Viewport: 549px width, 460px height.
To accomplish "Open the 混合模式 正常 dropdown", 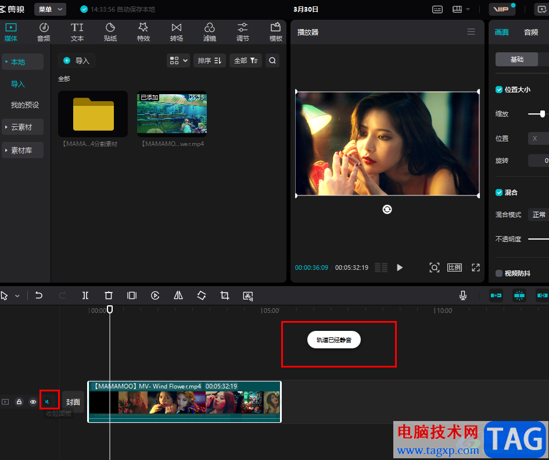I will point(538,215).
